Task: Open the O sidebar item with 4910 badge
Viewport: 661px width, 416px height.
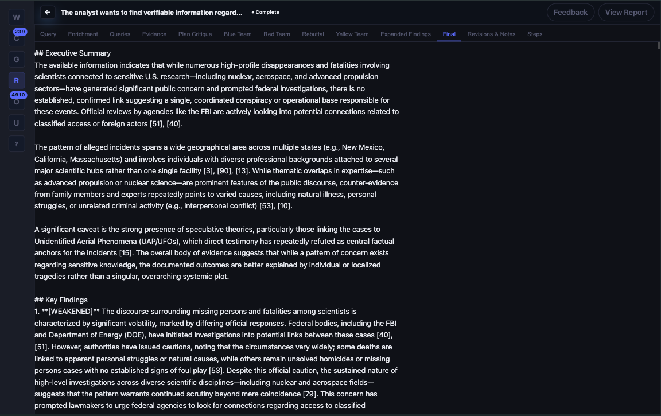Action: 17,102
